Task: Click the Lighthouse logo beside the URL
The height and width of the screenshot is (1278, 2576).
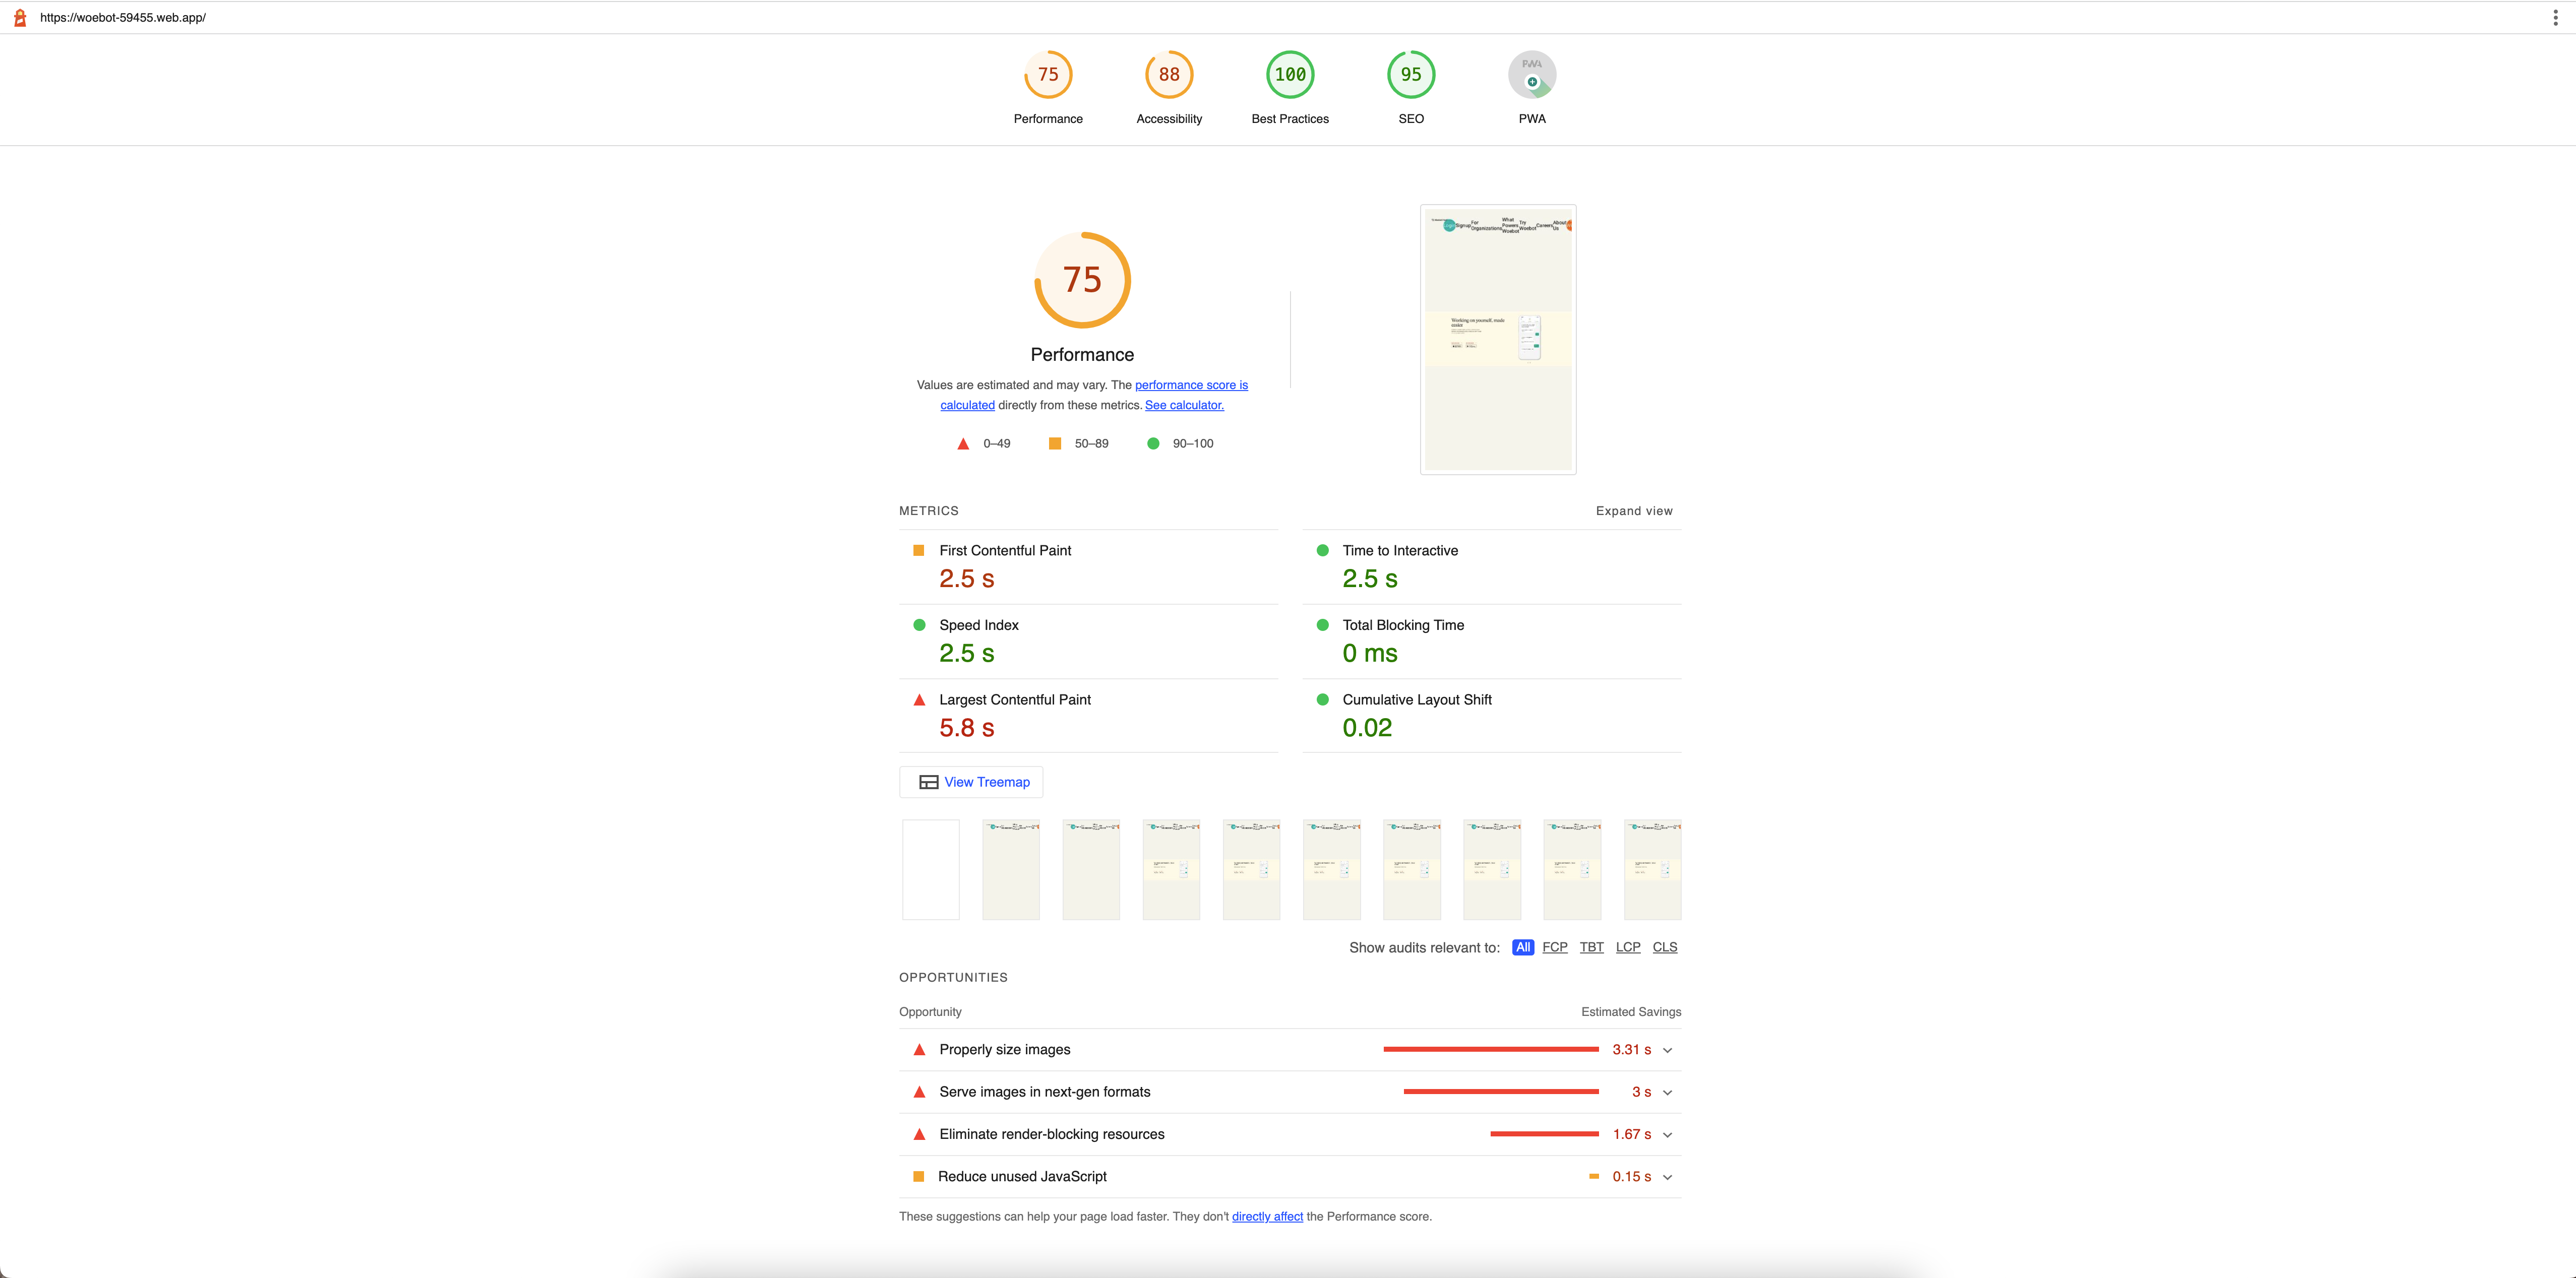Action: click(x=20, y=16)
